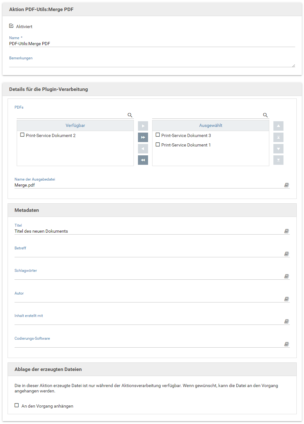Check Print-Service Dokument 3 checkbox
The width and height of the screenshot is (304, 424).
(158, 135)
